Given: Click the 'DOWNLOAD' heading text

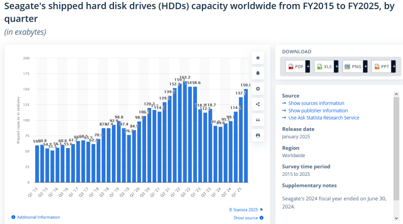Looking at the screenshot, I should coord(297,52).
